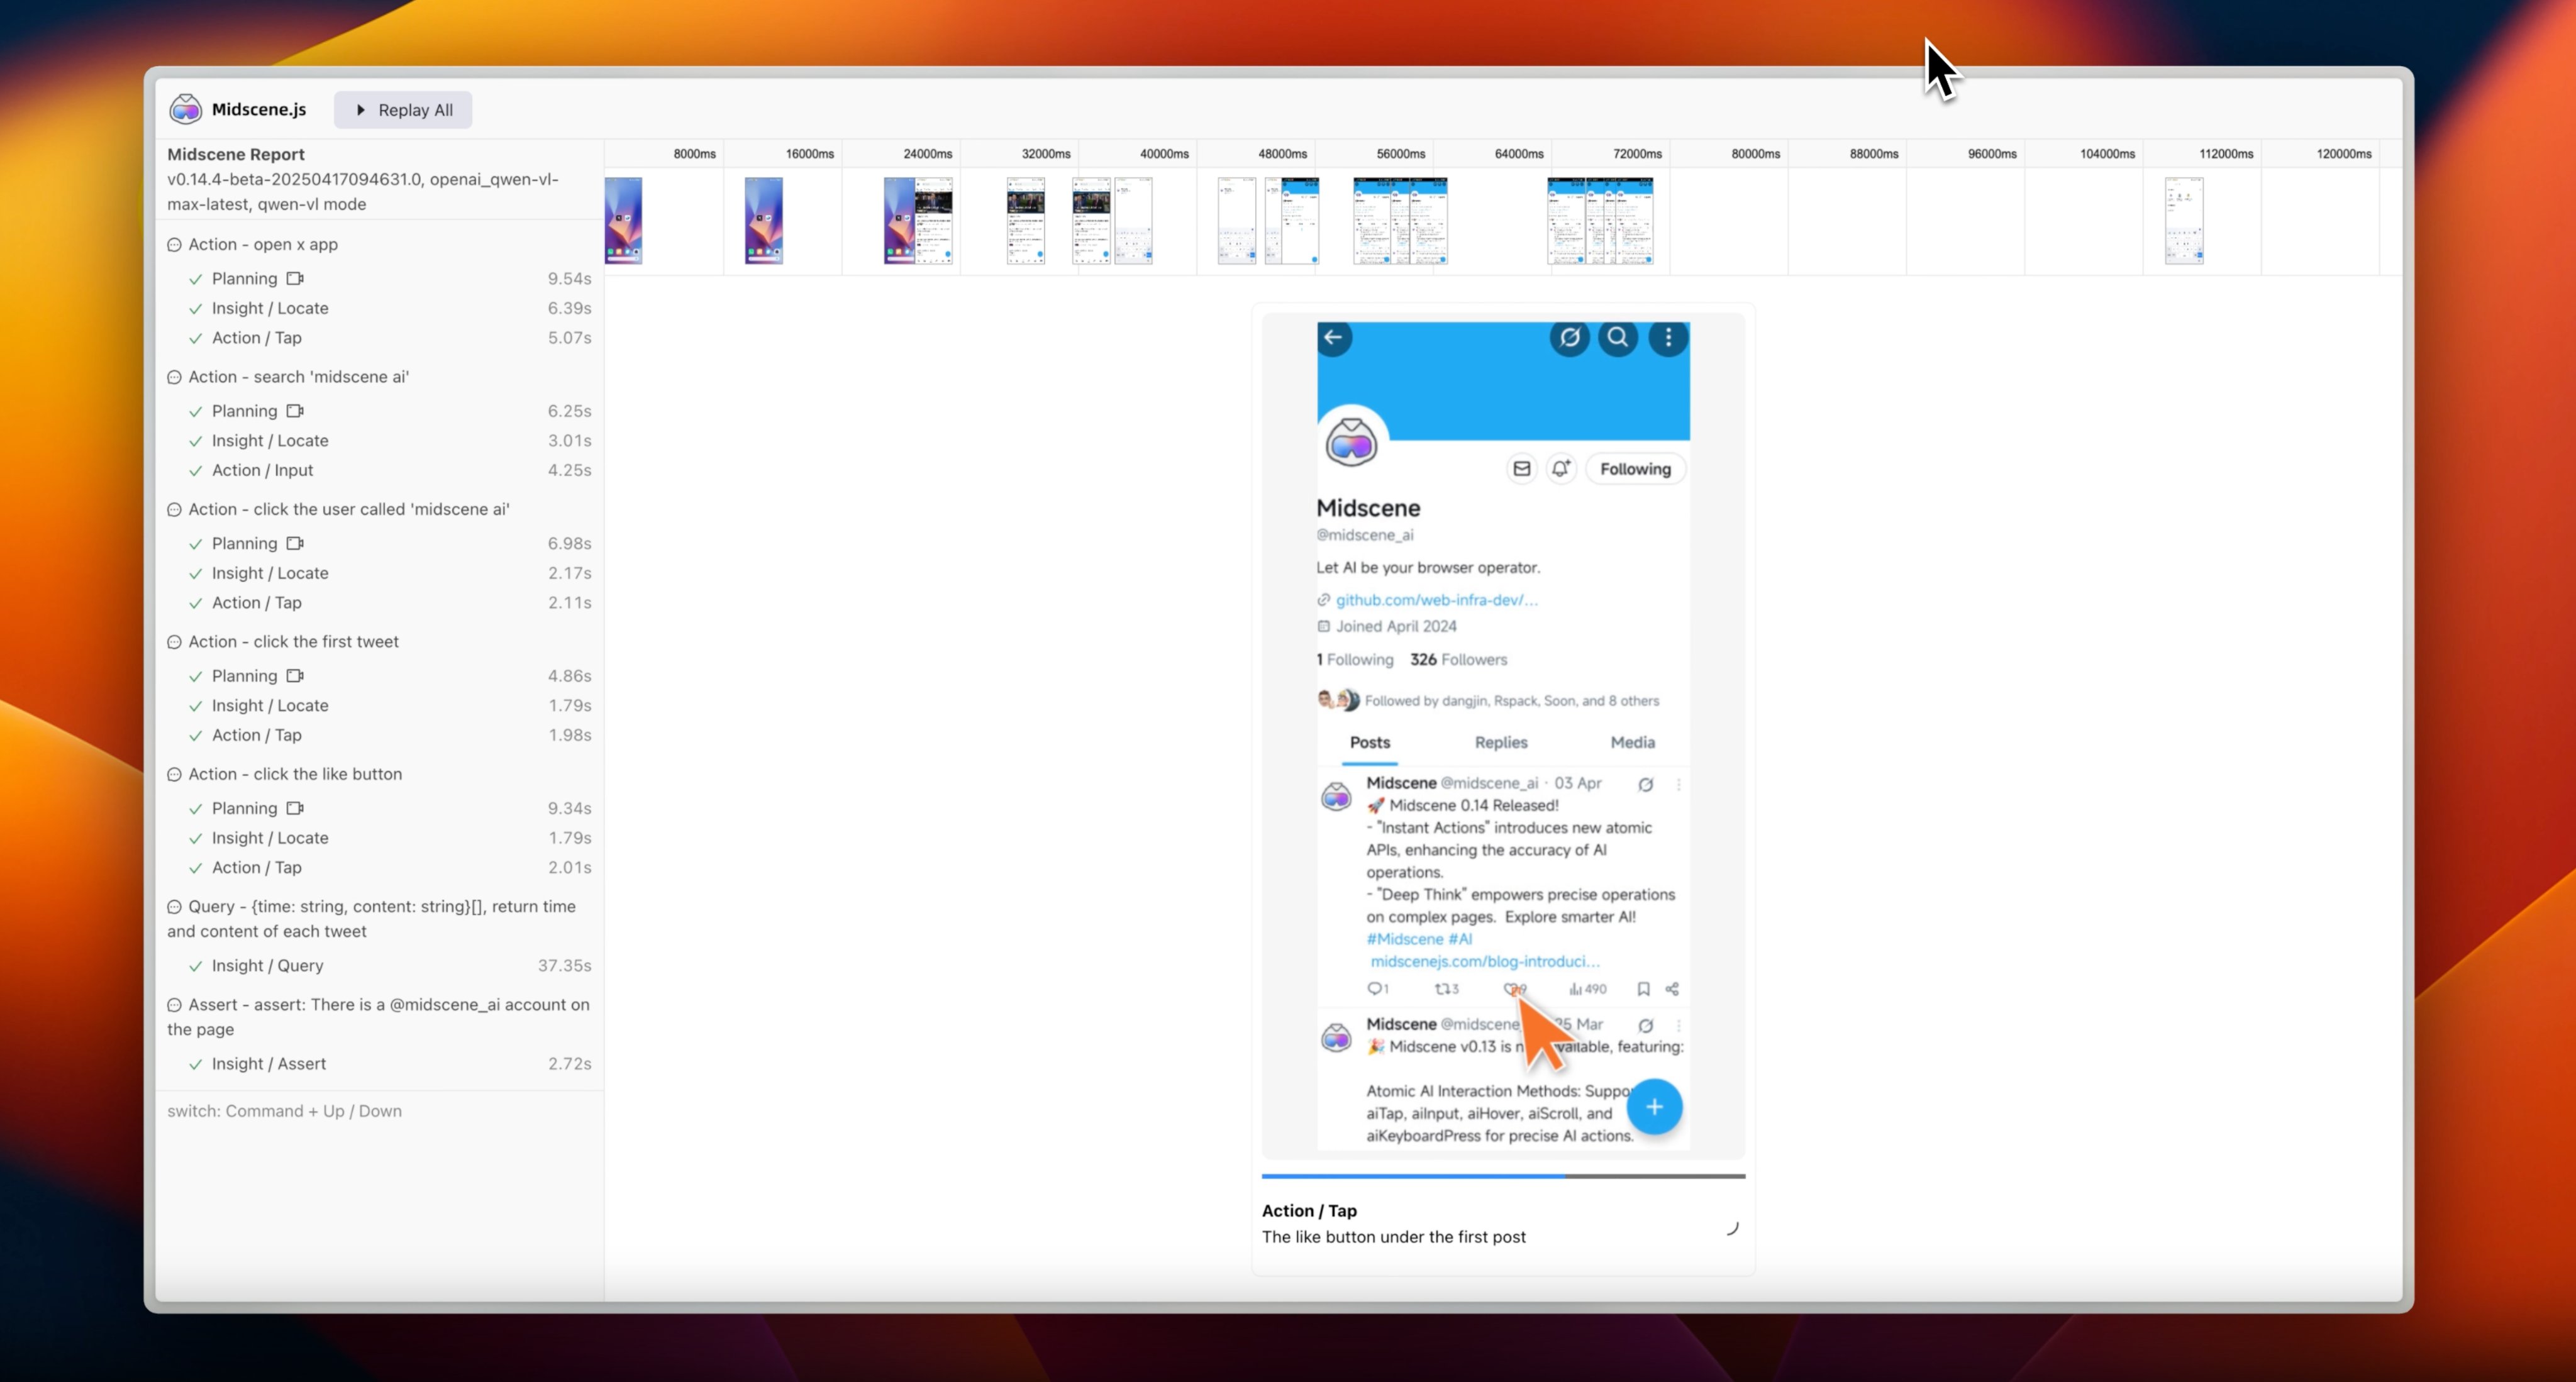Toggle the Following button
2576x1382 pixels.
[1635, 469]
